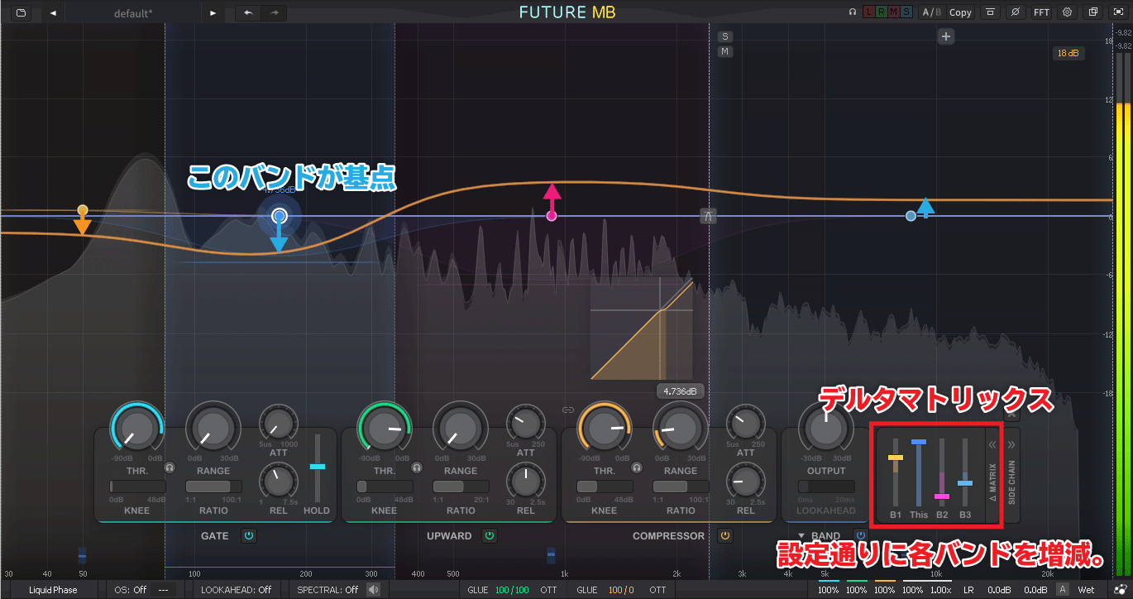Open the Liquid Phase mode selector
1133x599 pixels.
tap(53, 590)
